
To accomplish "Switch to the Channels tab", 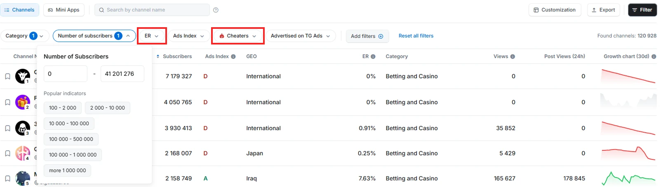I will [x=19, y=10].
